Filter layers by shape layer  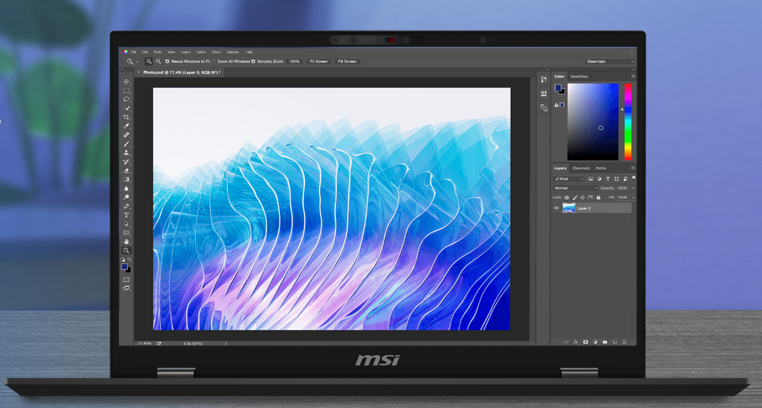point(616,179)
